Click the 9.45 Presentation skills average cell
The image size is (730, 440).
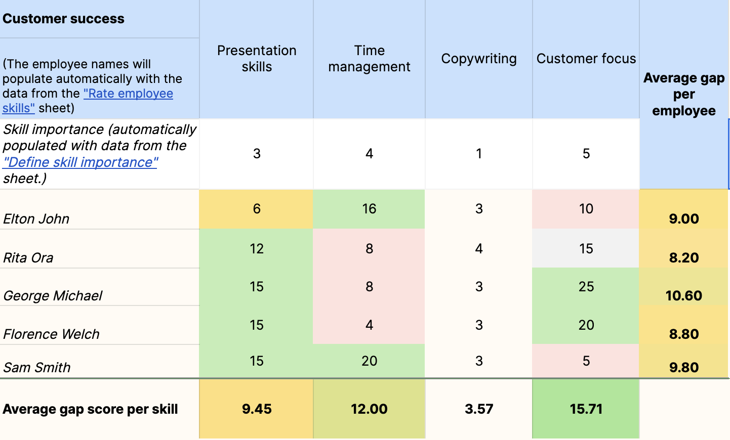pos(257,409)
